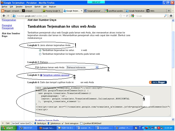Click the Firefox icon in title bar
The height and width of the screenshot is (131, 175).
[2, 2]
